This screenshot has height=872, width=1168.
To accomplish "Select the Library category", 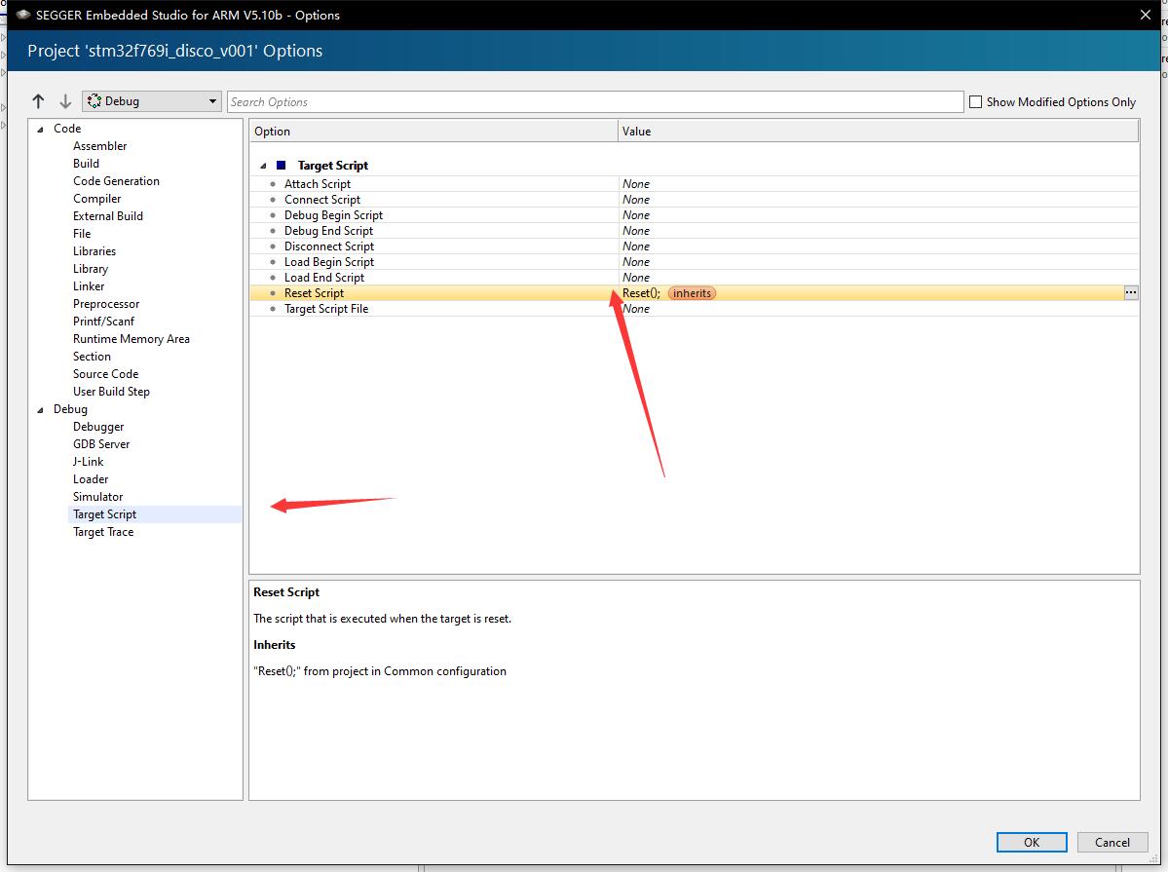I will coord(91,268).
